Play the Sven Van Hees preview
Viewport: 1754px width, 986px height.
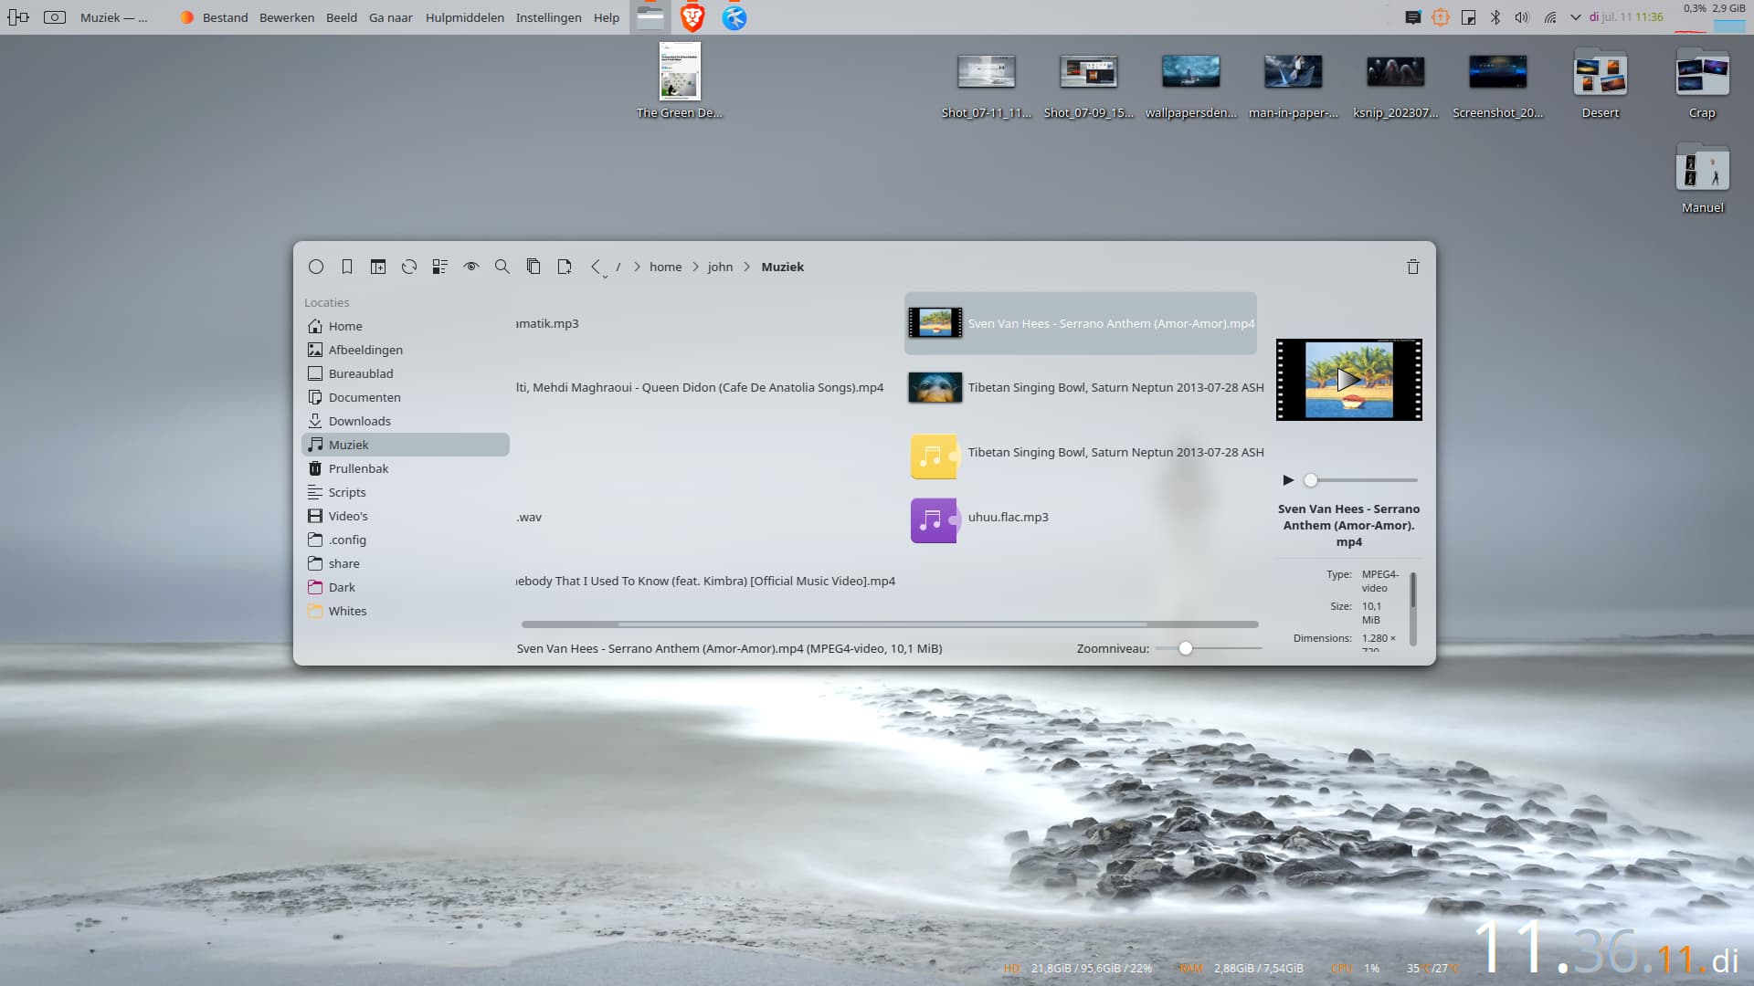(x=1288, y=480)
